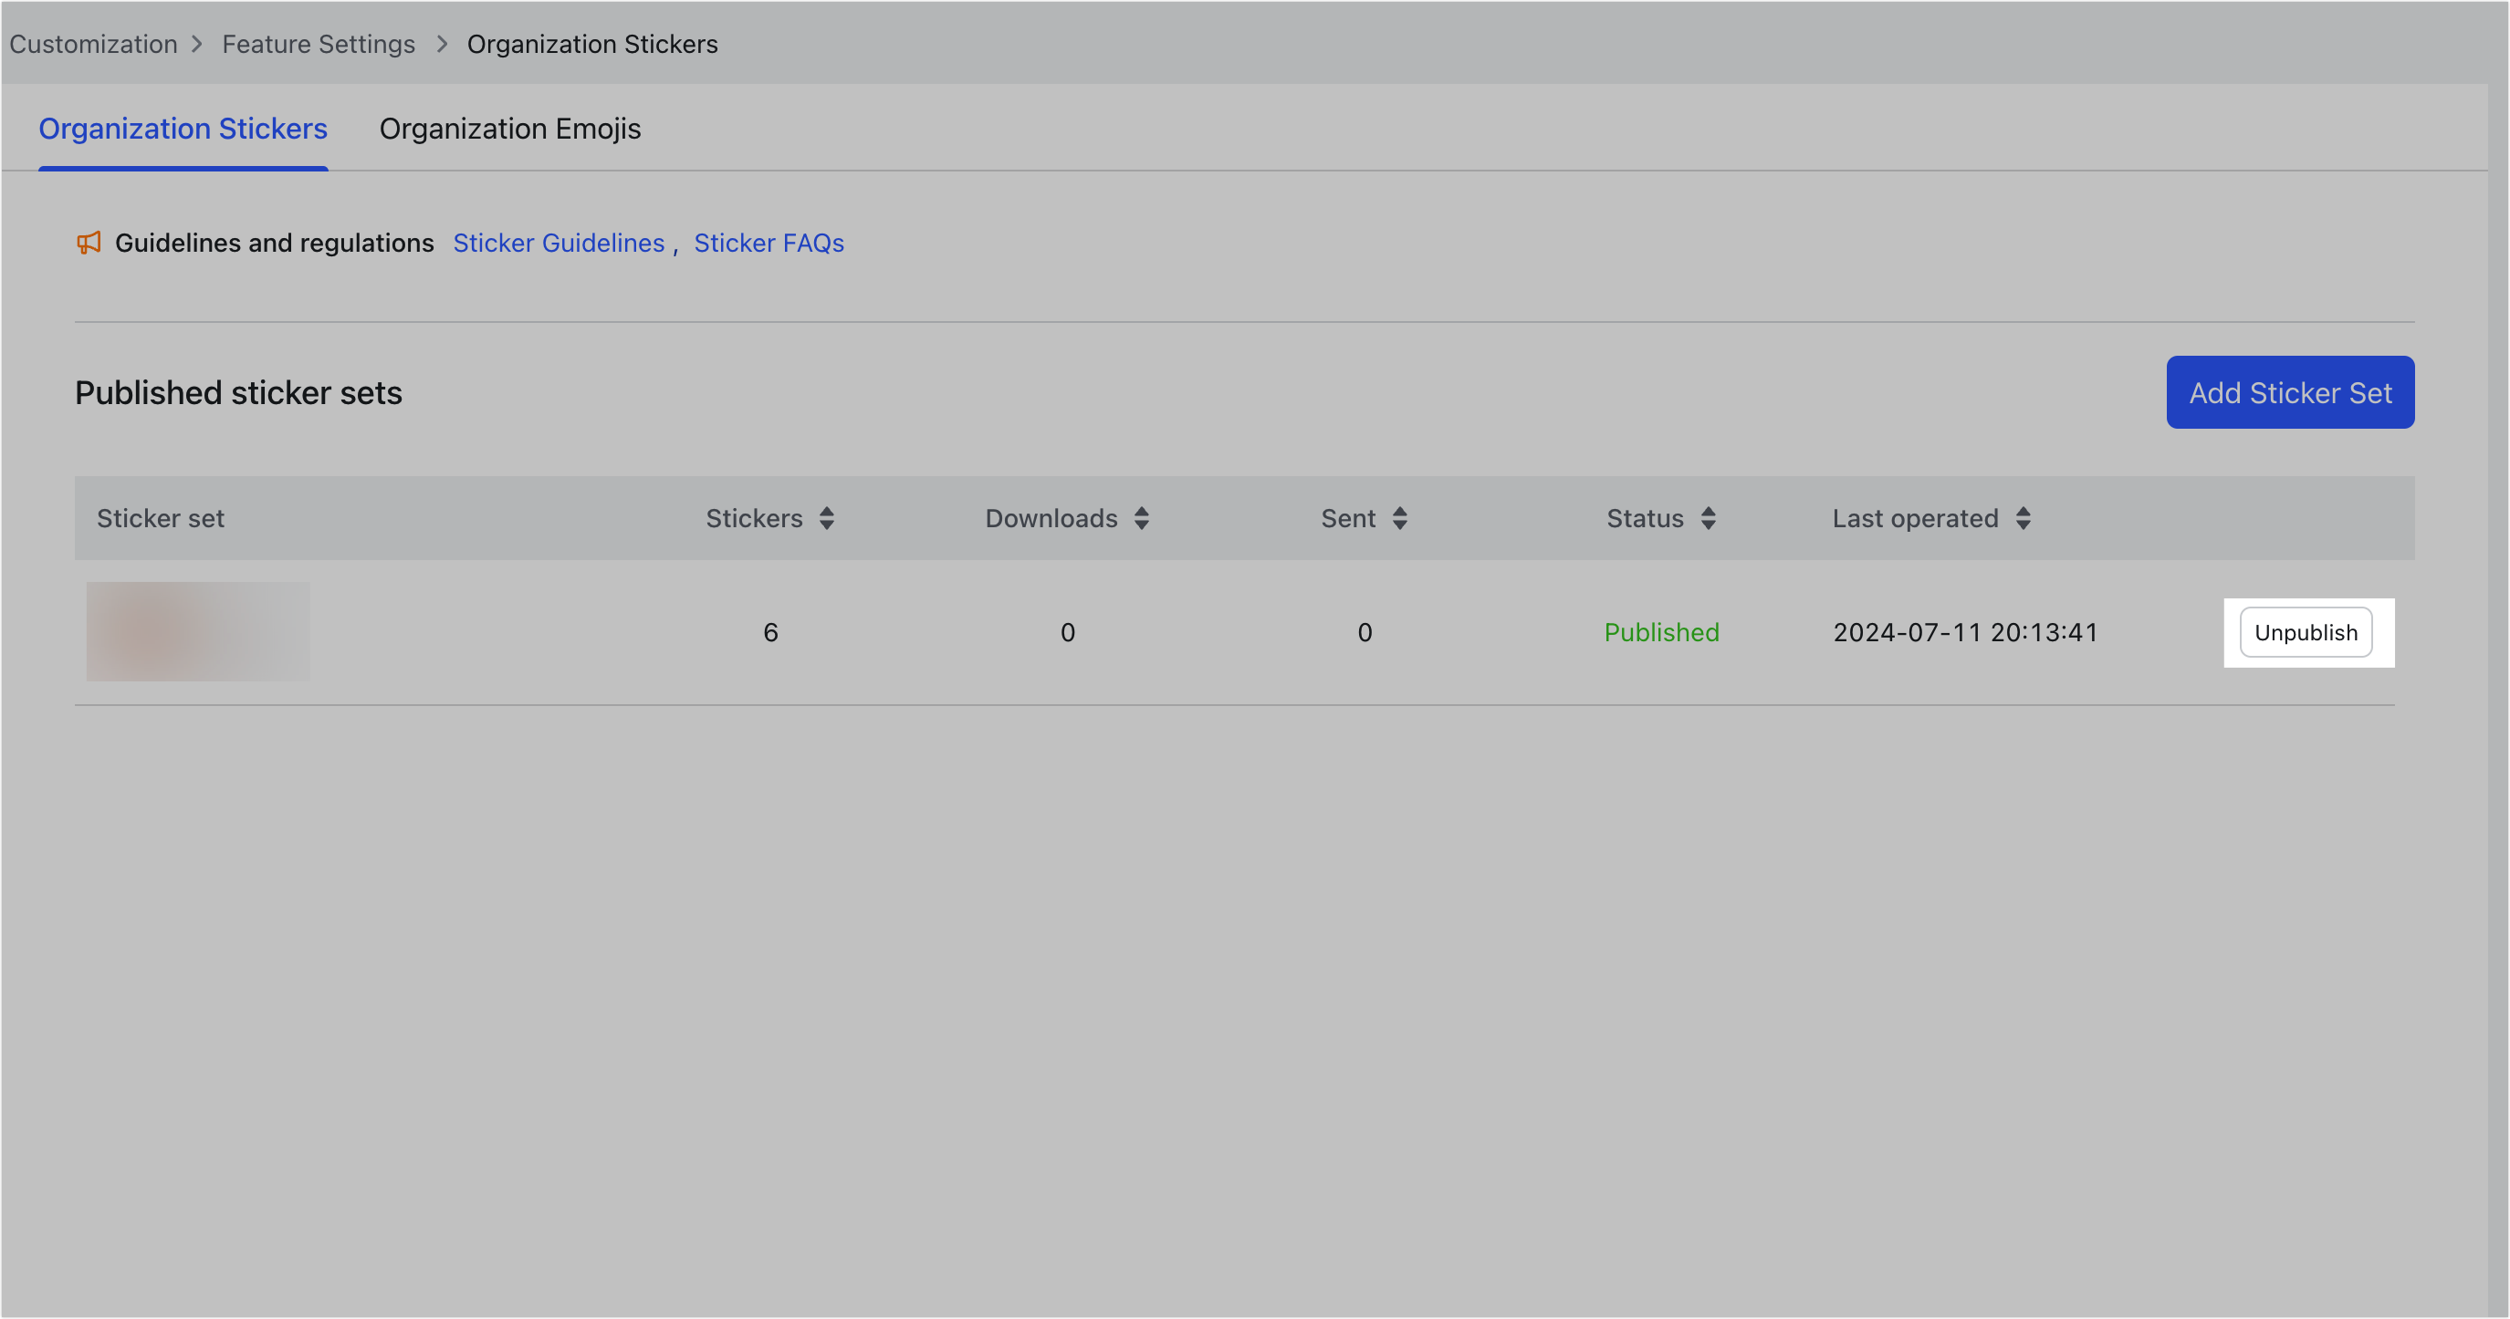Screen dimensions: 2510x1319
Task: Select the Organization Stickers tab
Action: pos(183,128)
